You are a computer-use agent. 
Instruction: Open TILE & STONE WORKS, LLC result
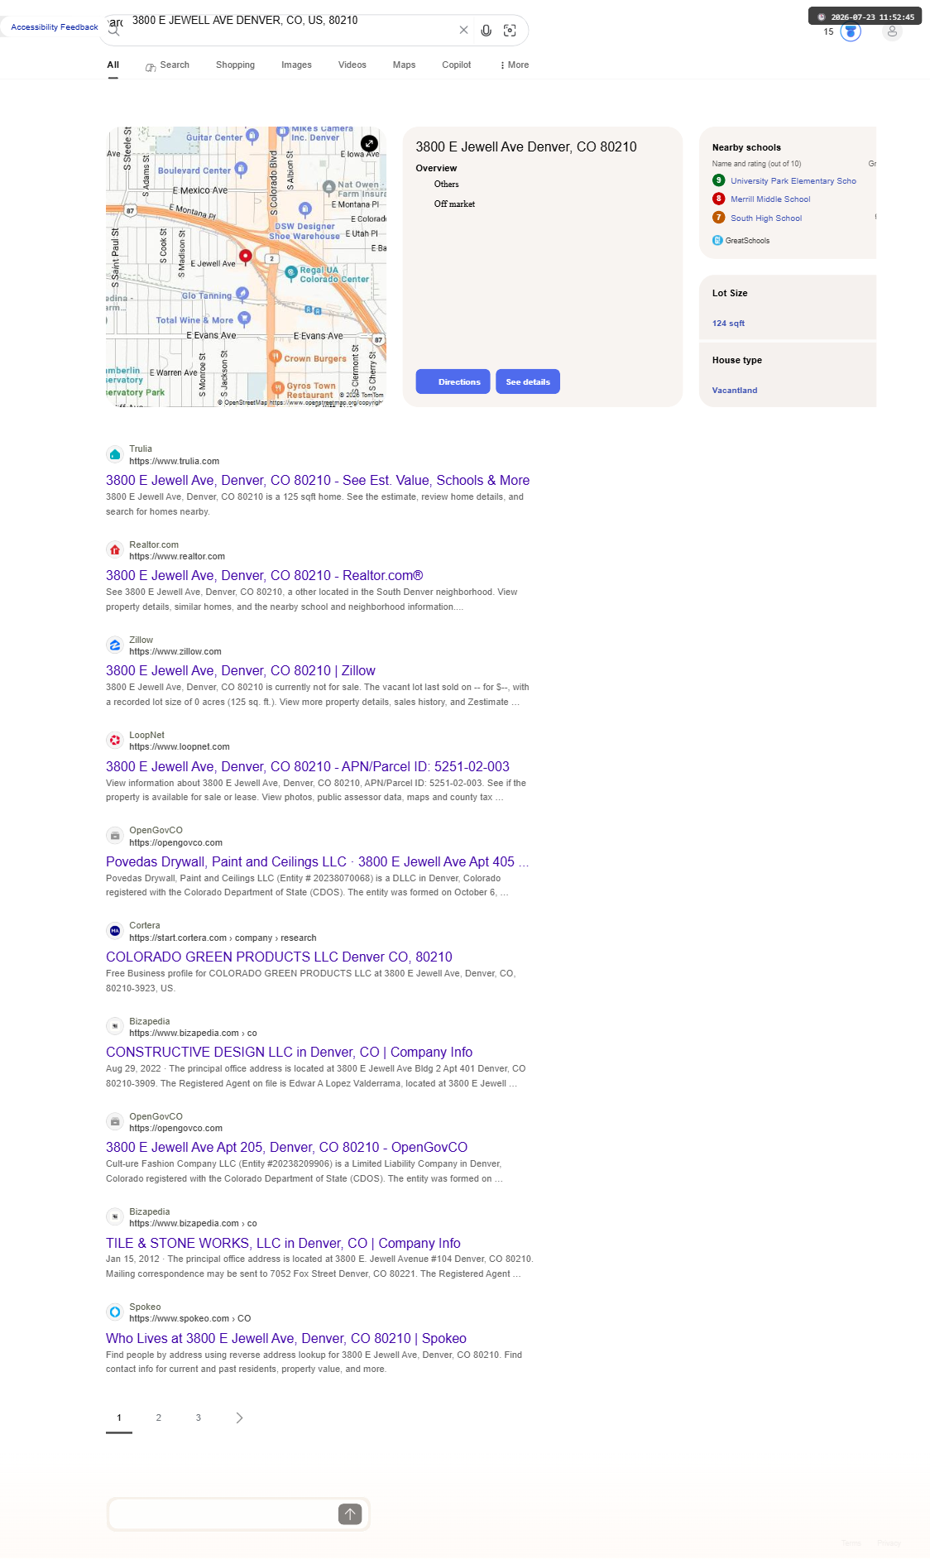283,1244
